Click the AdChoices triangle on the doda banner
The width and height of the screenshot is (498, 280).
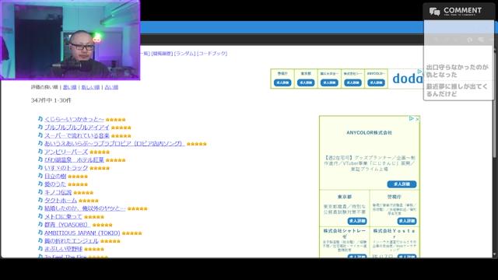tap(419, 72)
